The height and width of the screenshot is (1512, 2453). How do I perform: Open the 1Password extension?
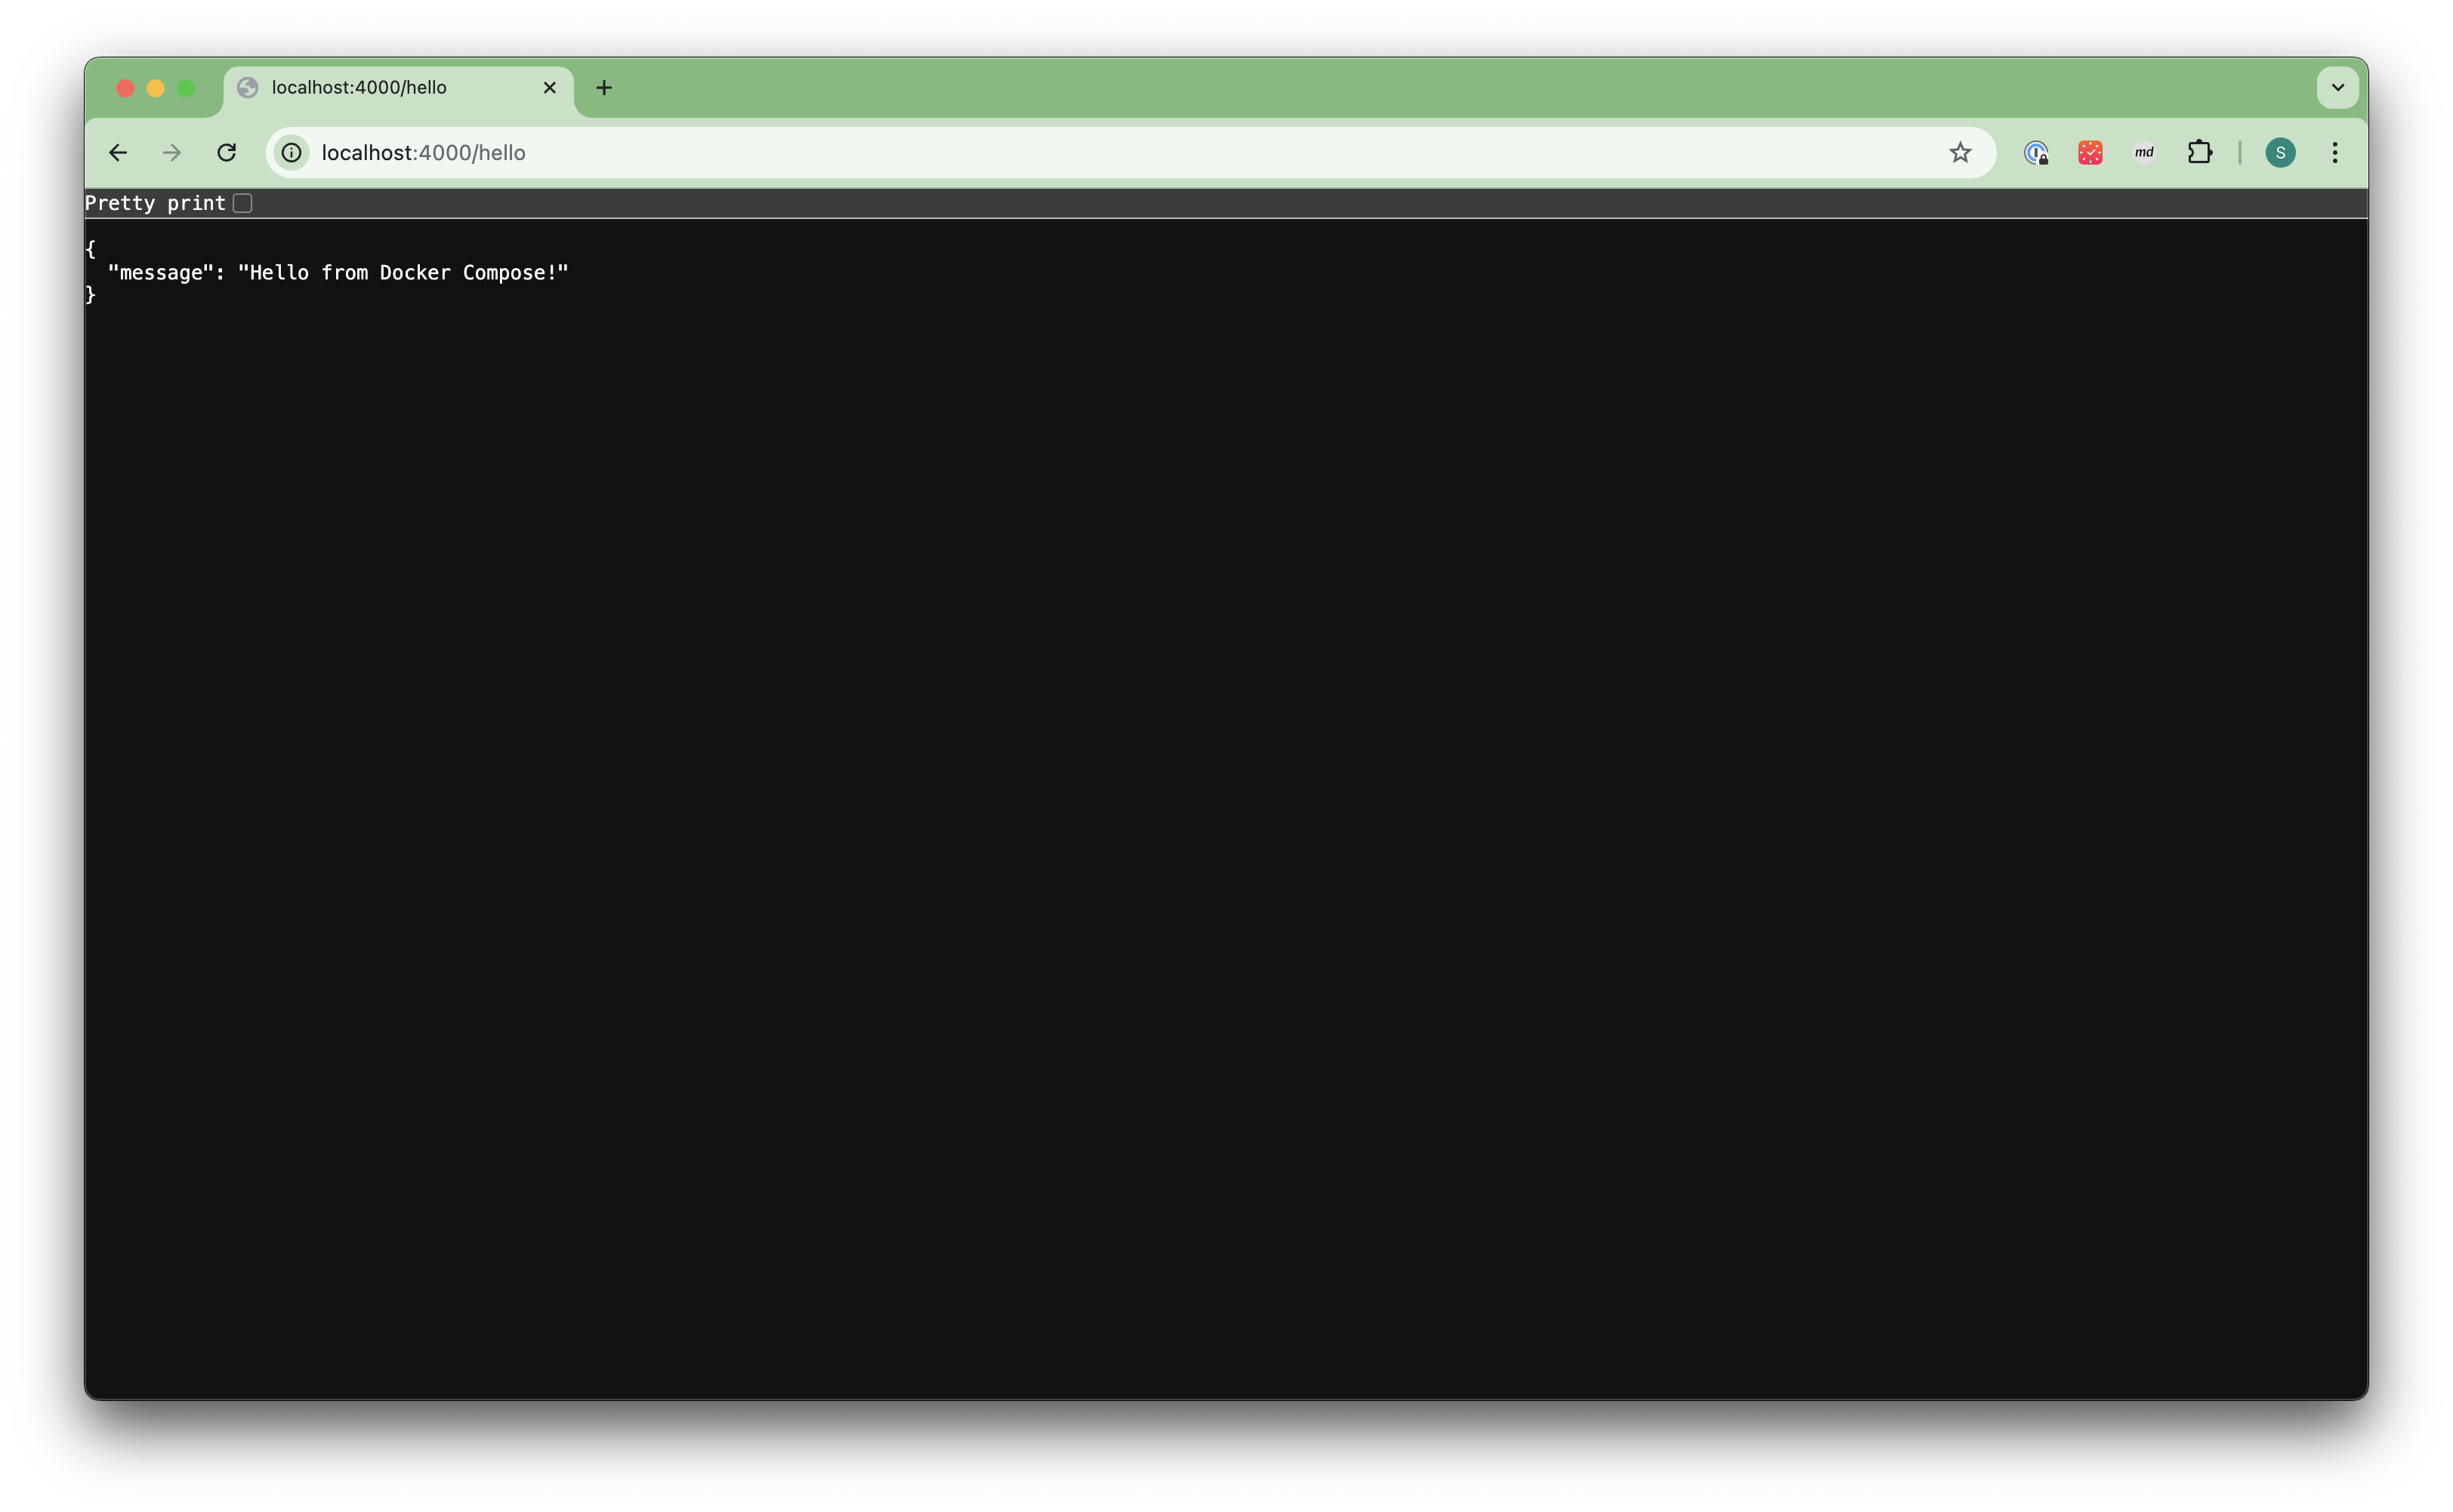[x=2035, y=152]
